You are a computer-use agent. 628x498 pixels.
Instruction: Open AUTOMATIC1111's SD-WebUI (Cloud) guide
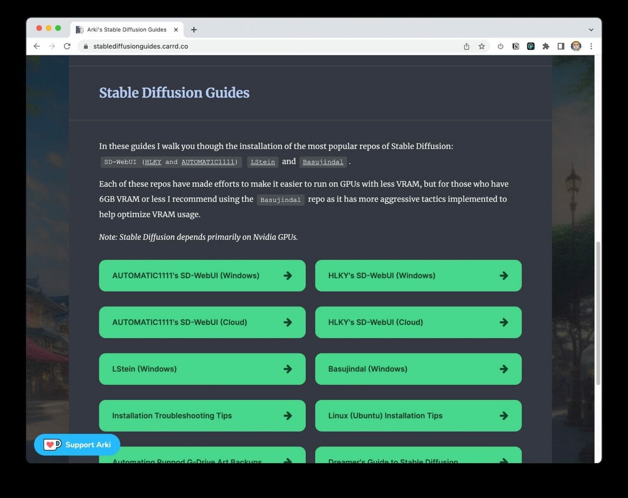pos(202,322)
